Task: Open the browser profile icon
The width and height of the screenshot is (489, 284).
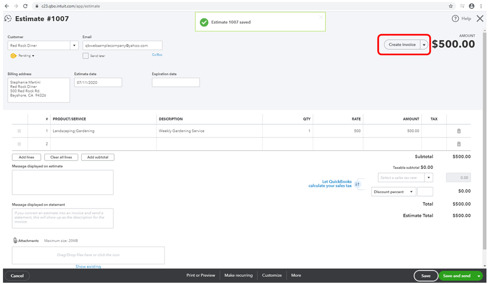Action: point(471,6)
